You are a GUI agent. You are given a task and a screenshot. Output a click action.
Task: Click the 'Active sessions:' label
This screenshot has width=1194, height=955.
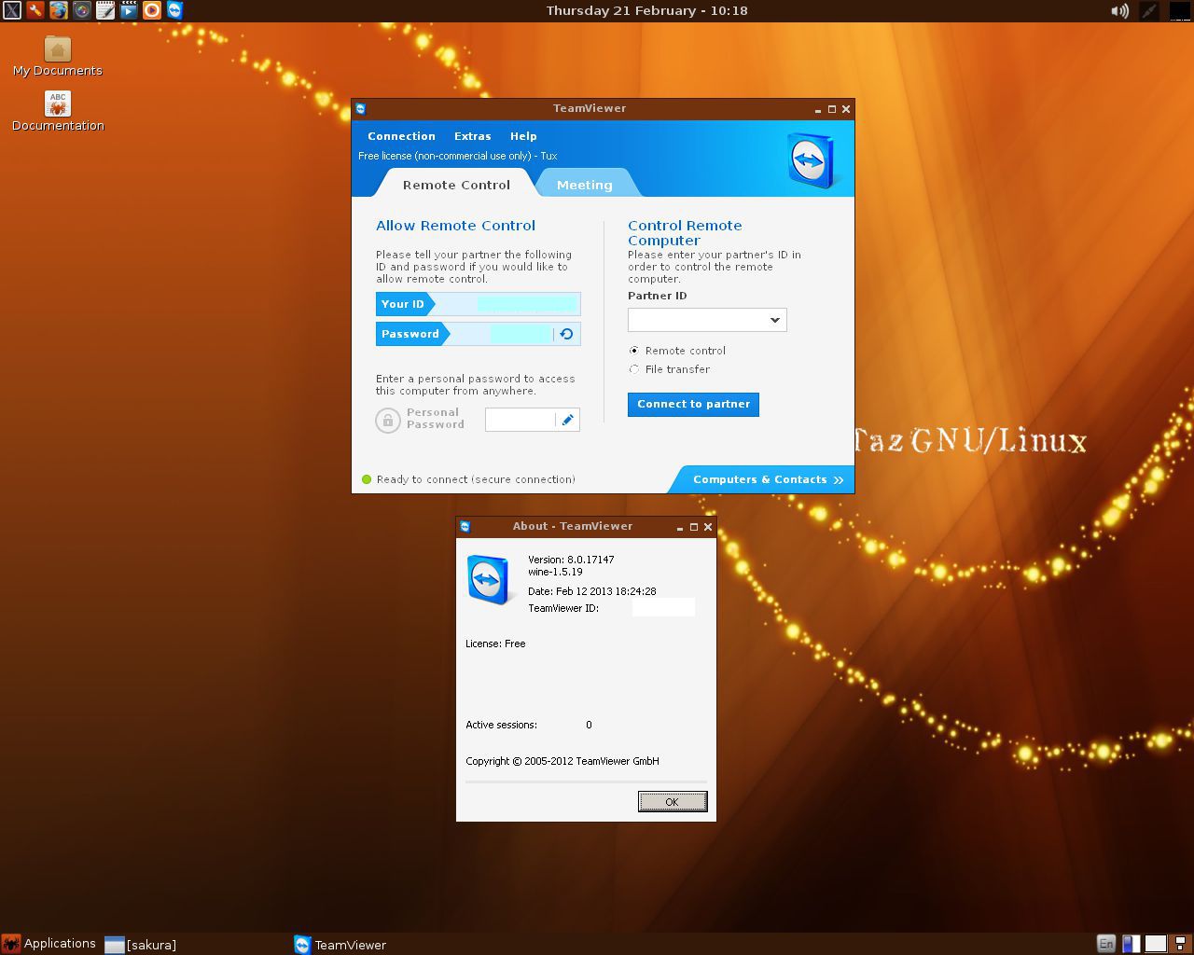click(501, 725)
